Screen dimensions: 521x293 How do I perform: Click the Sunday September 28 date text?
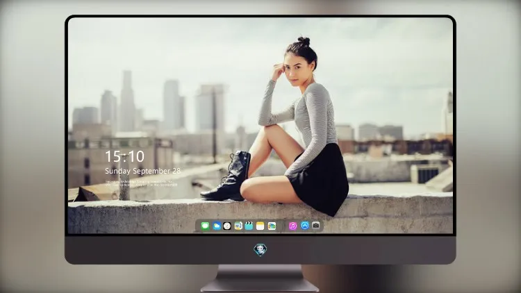[142, 171]
